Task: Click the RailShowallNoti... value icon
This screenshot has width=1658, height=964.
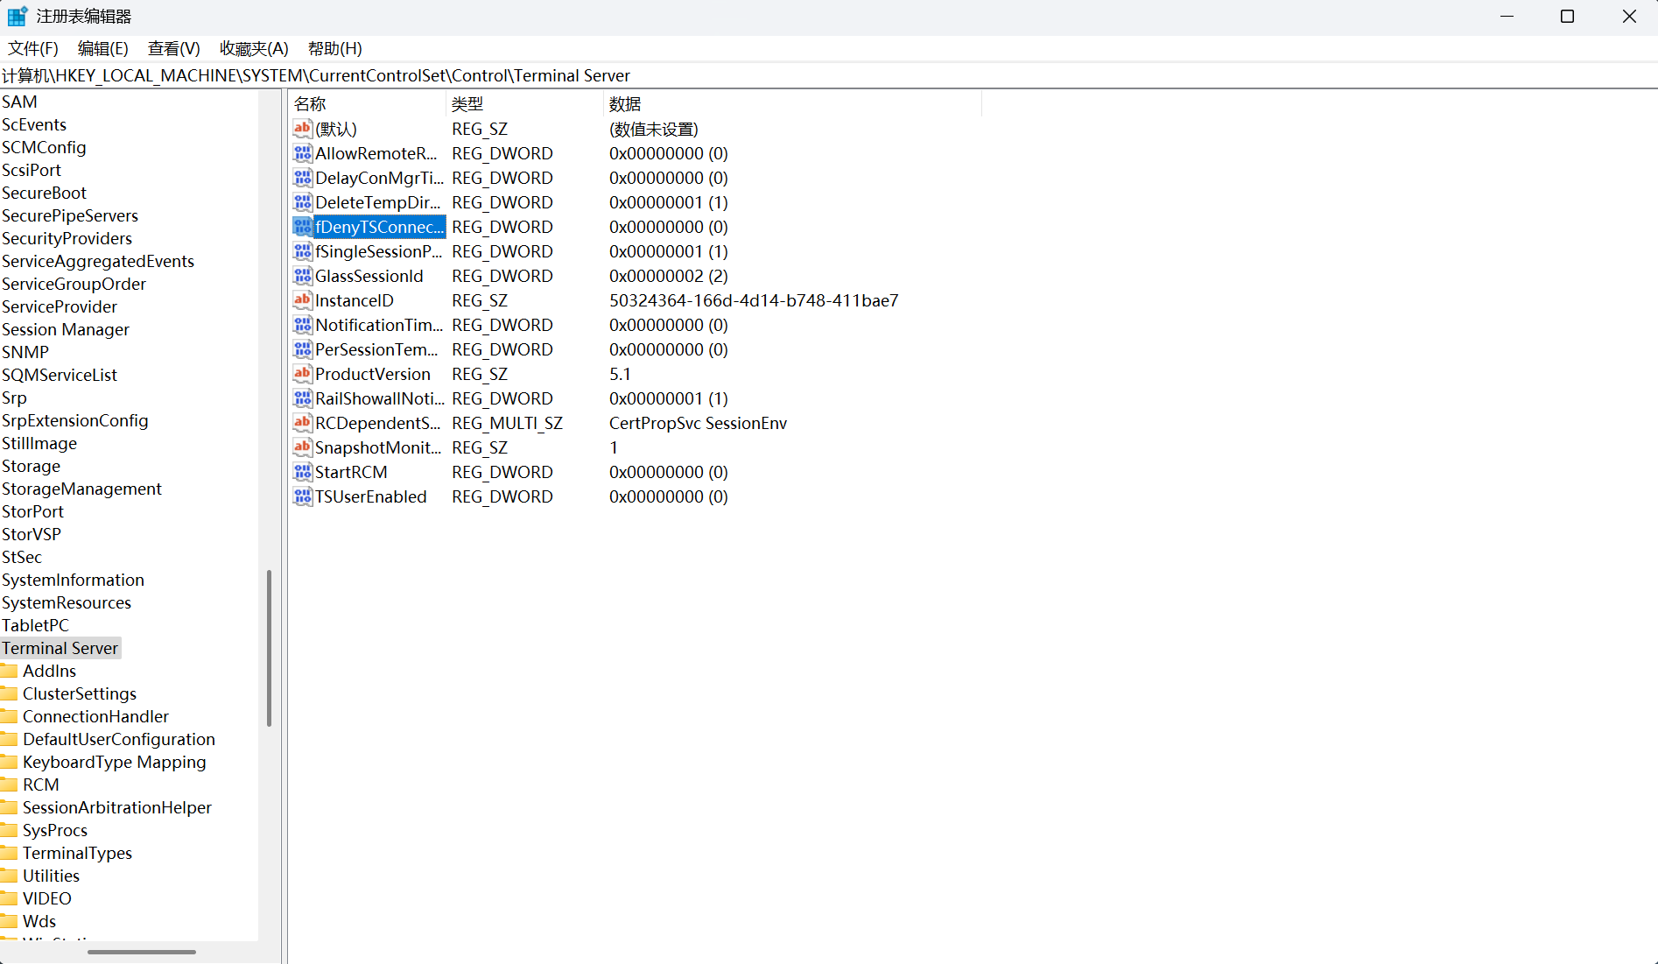Action: [302, 398]
